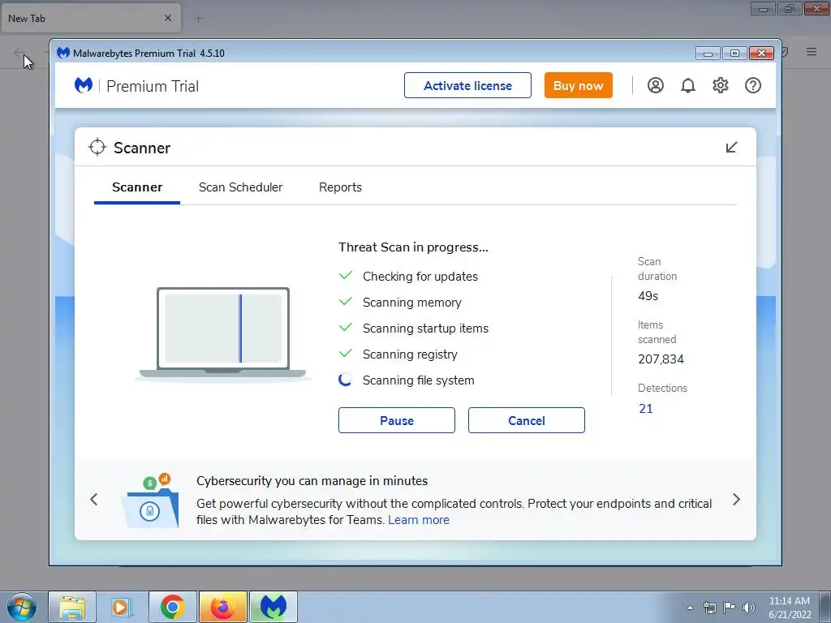Click the detections count 21

tap(645, 409)
